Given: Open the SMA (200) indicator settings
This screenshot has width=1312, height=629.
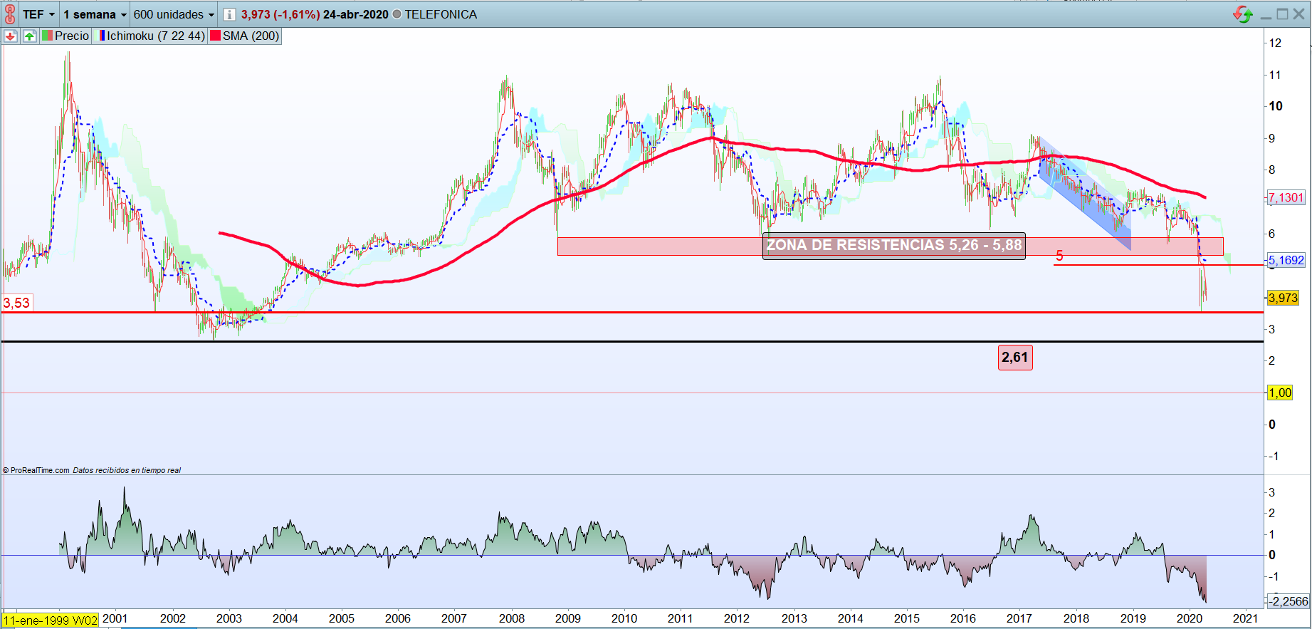Looking at the screenshot, I should (245, 36).
